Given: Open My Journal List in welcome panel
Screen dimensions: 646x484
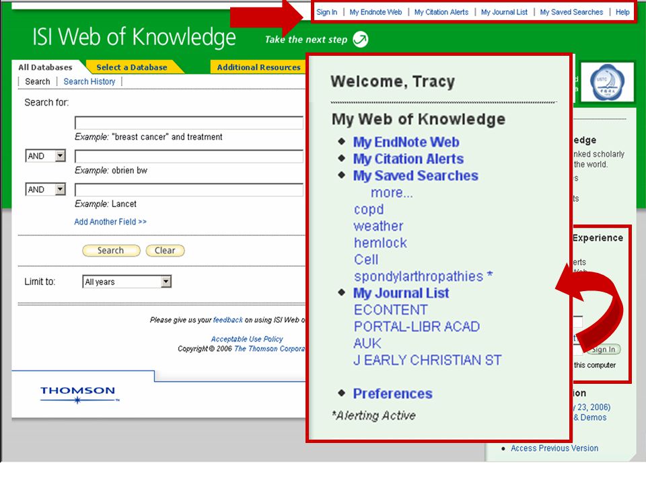Looking at the screenshot, I should click(401, 293).
